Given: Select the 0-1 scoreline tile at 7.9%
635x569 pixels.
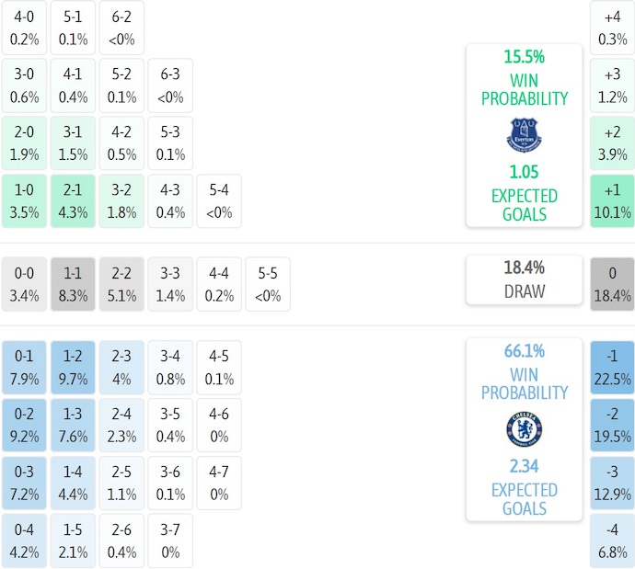Looking at the screenshot, I should (x=24, y=367).
